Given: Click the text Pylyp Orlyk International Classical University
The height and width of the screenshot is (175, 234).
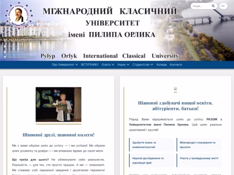Looking at the screenshot, I should 110,56.
